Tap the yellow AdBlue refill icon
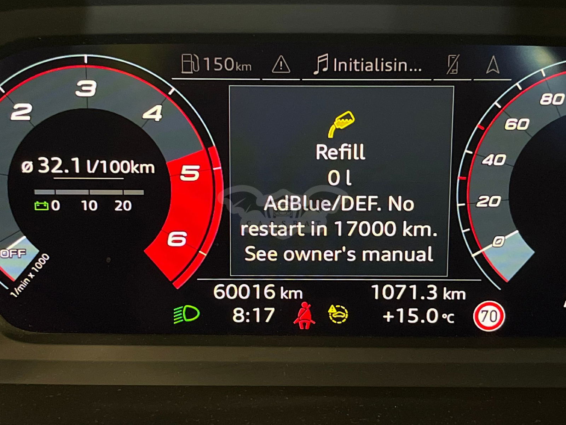 click(341, 124)
